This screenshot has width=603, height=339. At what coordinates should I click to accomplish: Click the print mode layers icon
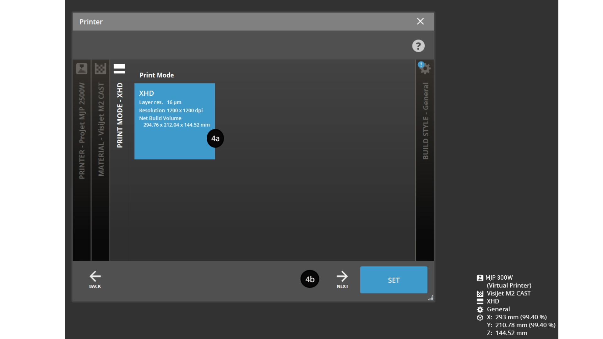pyautogui.click(x=119, y=68)
